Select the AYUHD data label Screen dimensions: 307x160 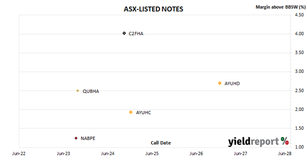(x=232, y=83)
